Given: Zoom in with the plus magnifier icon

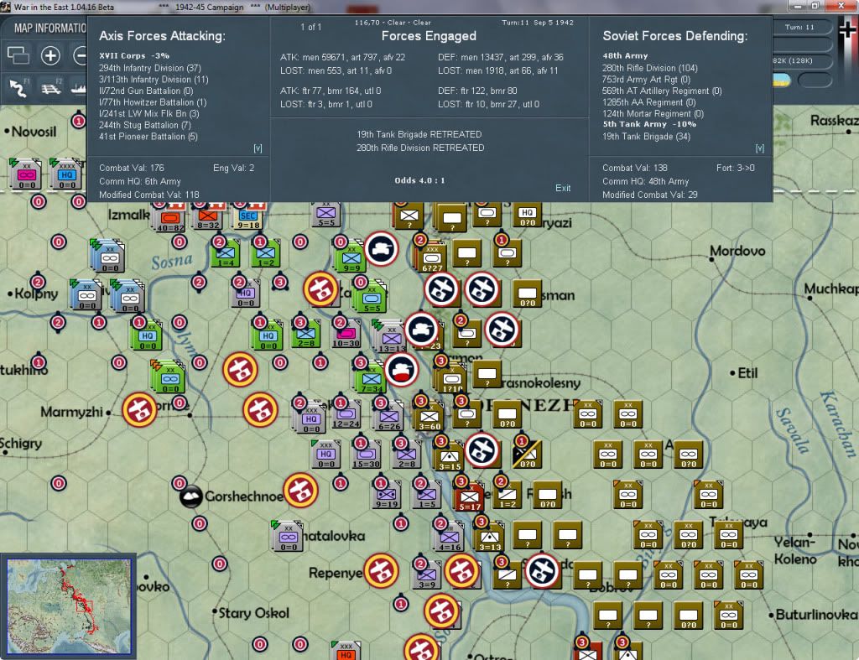Looking at the screenshot, I should coord(50,55).
